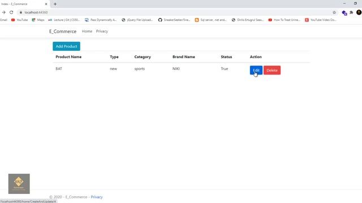Open Pass Dynamically bookmark

click(x=101, y=20)
